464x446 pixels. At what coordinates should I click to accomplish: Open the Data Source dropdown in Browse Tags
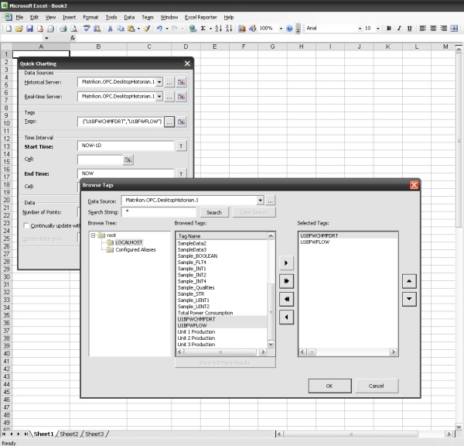(x=260, y=201)
